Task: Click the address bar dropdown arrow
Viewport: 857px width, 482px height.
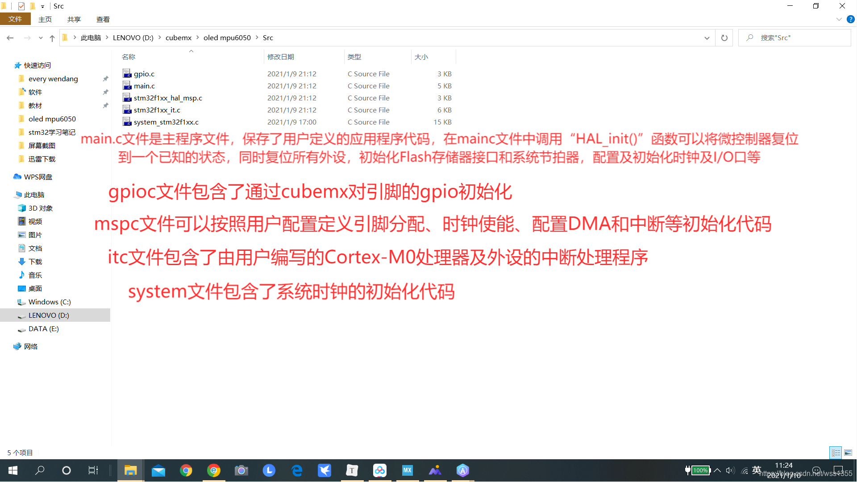Action: [707, 37]
